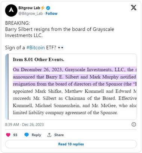This screenshot has height=153, width=142.
Task: Open the Bitgrow Lab display name
Action: (x=29, y=8)
